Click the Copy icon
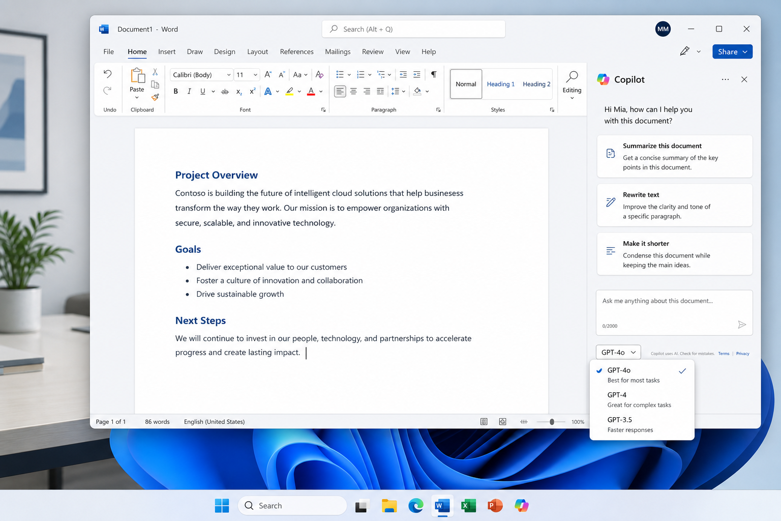 click(x=155, y=84)
